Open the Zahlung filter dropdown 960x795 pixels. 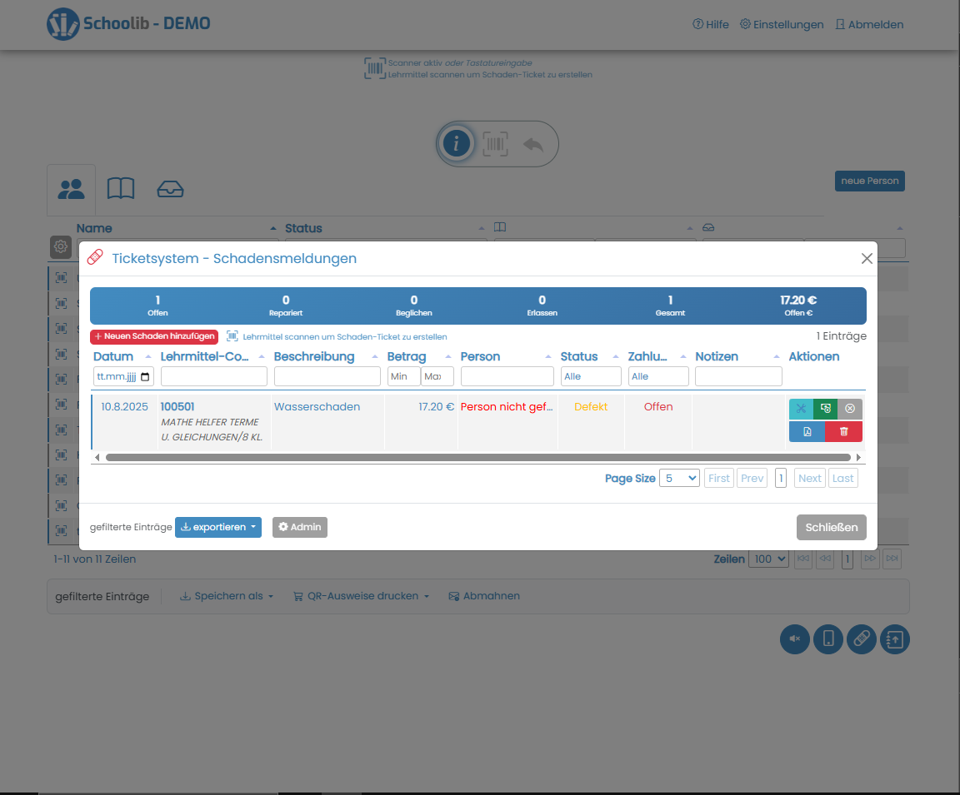(658, 375)
